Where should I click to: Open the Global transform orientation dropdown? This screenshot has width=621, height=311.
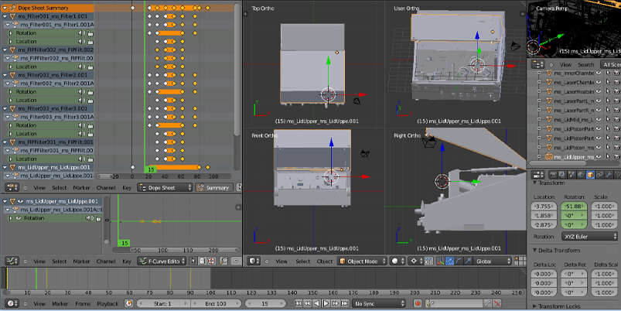click(493, 261)
